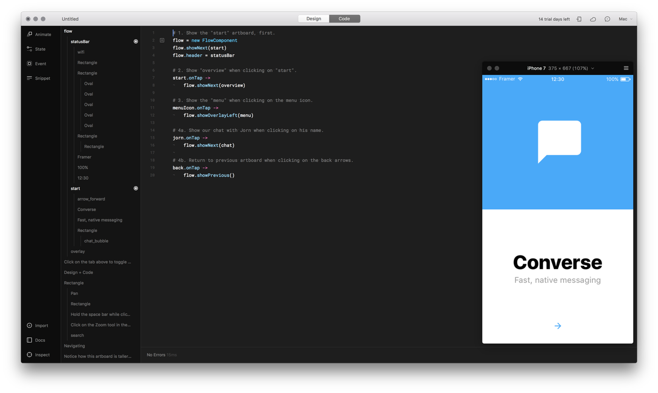
Task: Click 'Fast, native messaging' text in preview
Action: coord(558,280)
